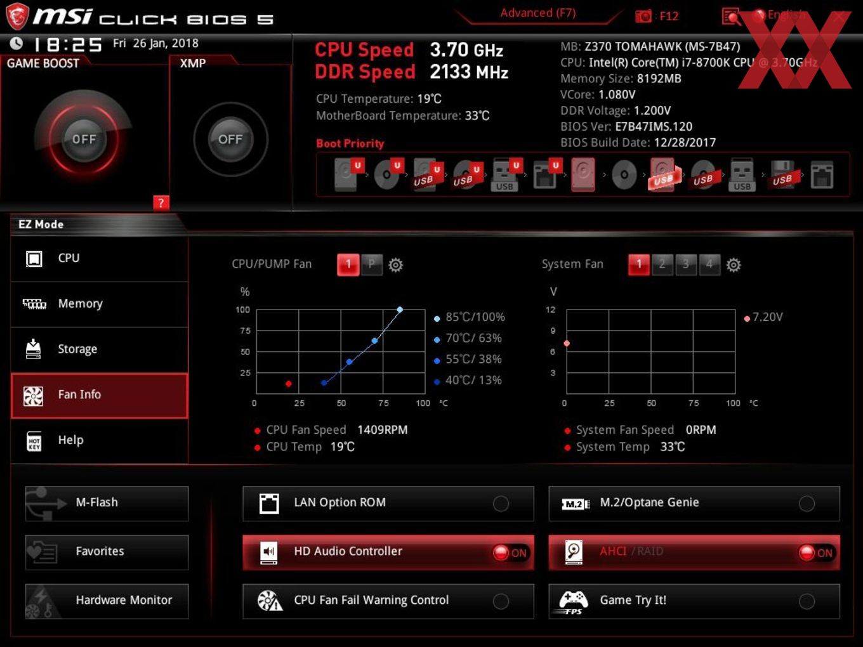The width and height of the screenshot is (863, 647).
Task: Click the 85°C/100% fan curve point
Action: pos(400,310)
